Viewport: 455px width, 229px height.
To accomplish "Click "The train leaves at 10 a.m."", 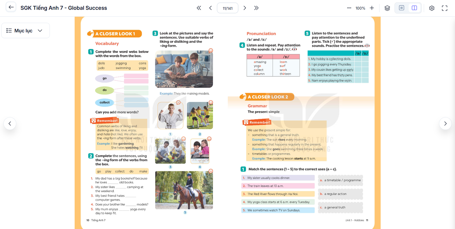I will pos(278,186).
